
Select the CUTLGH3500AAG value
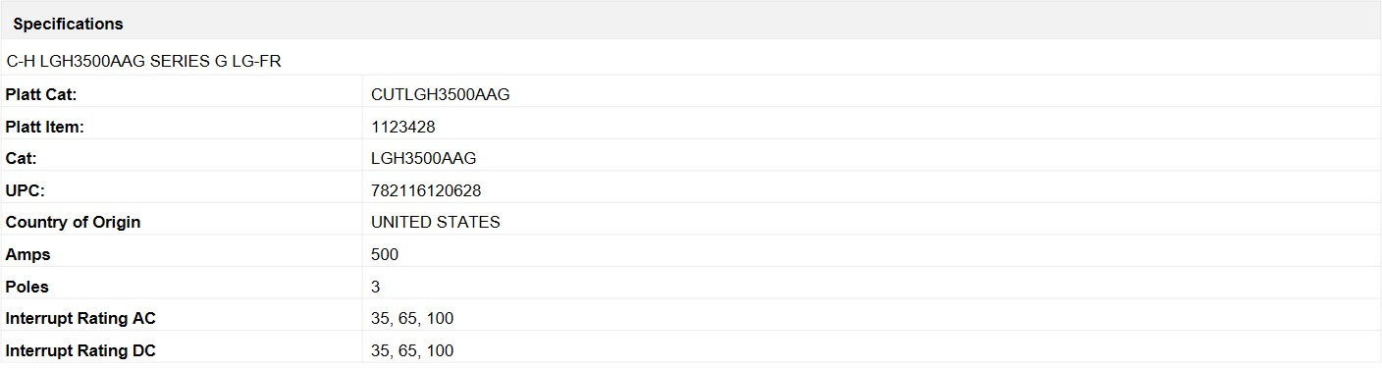(441, 94)
